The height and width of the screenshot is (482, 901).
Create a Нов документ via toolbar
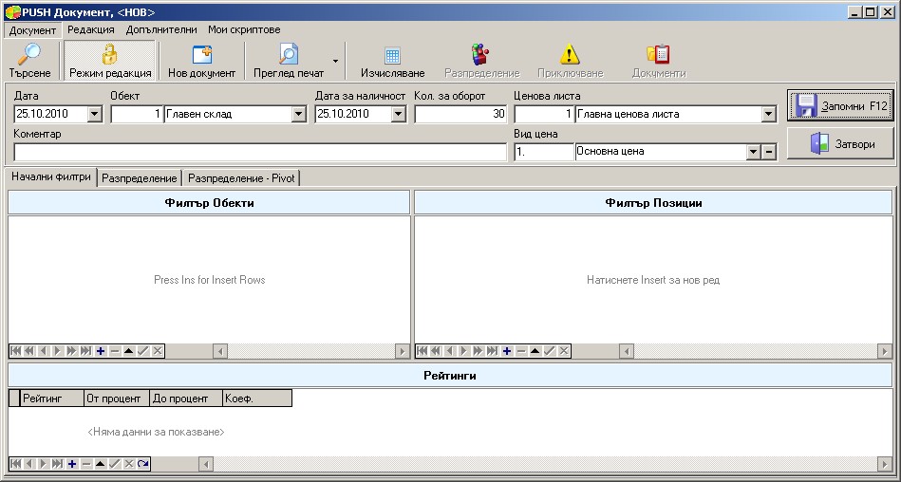(x=201, y=60)
